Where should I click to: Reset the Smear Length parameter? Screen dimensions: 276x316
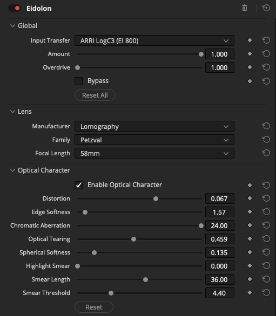(x=266, y=279)
